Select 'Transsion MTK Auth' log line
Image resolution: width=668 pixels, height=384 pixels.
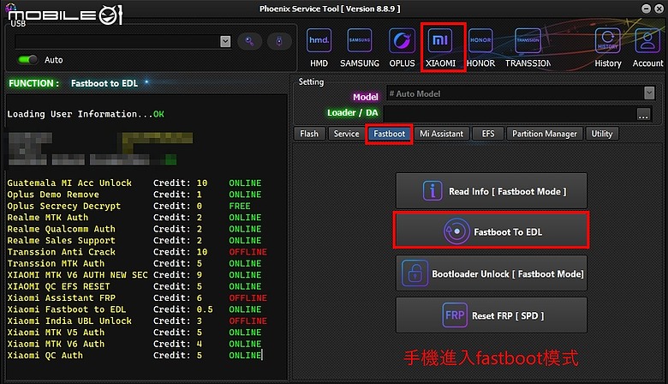pyautogui.click(x=134, y=263)
